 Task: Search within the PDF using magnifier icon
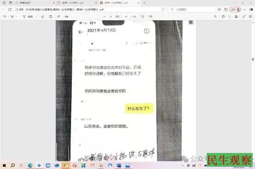pyautogui.click(x=215, y=16)
